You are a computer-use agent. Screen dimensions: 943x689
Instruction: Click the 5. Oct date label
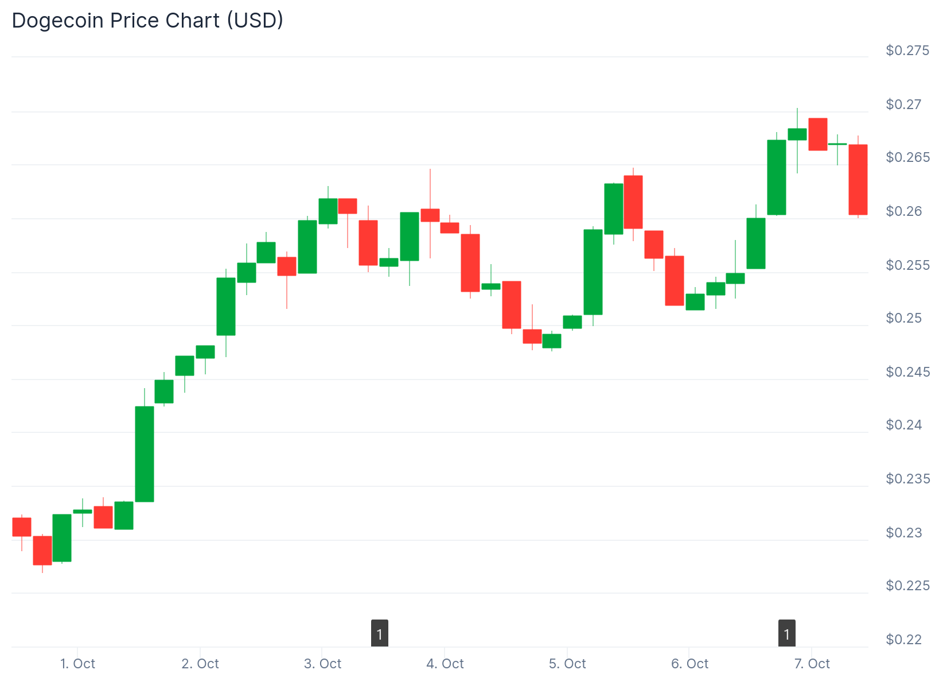click(x=567, y=664)
